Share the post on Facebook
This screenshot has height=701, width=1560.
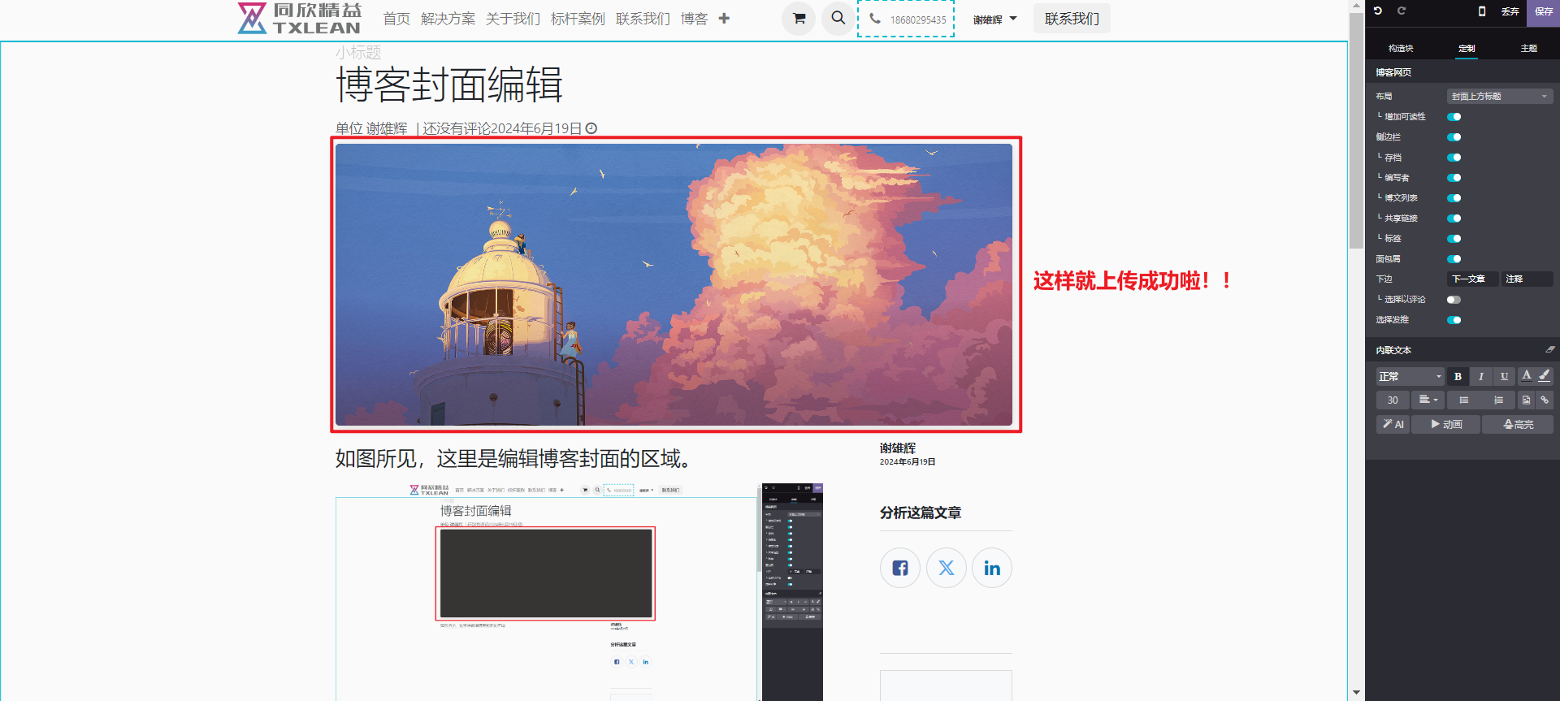(900, 568)
